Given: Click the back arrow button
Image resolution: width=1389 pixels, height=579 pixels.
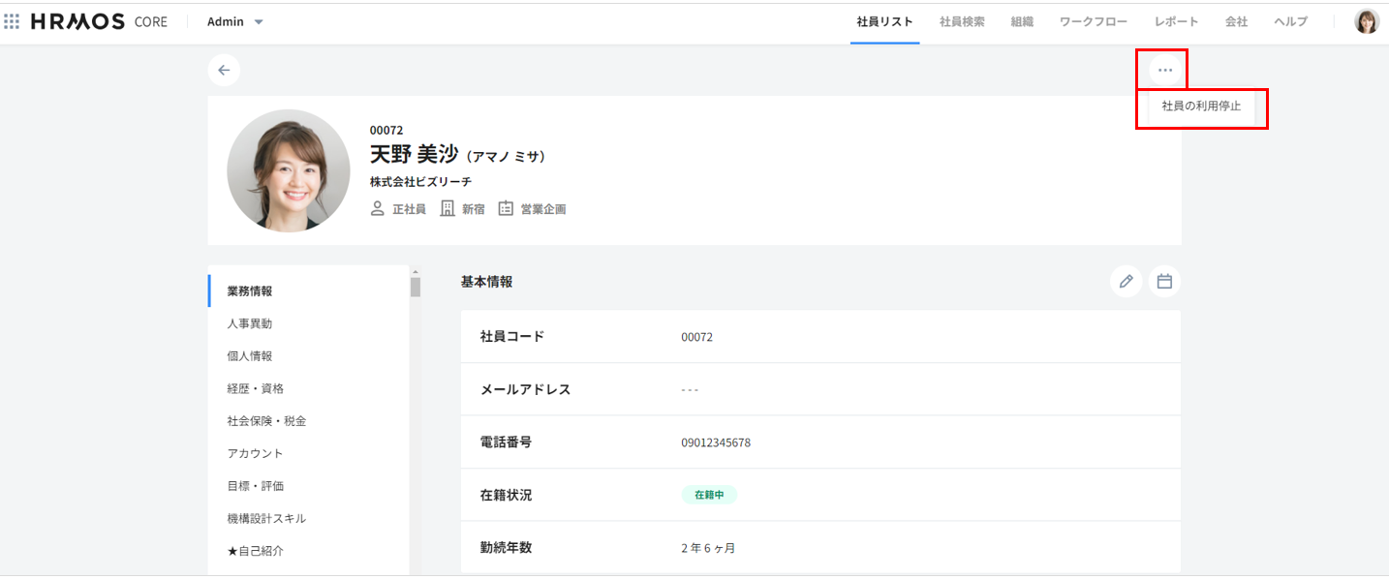Looking at the screenshot, I should [x=224, y=70].
